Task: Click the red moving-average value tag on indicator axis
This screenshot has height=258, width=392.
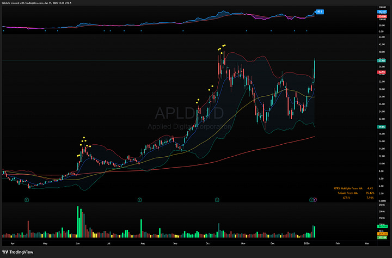Action: click(x=382, y=16)
